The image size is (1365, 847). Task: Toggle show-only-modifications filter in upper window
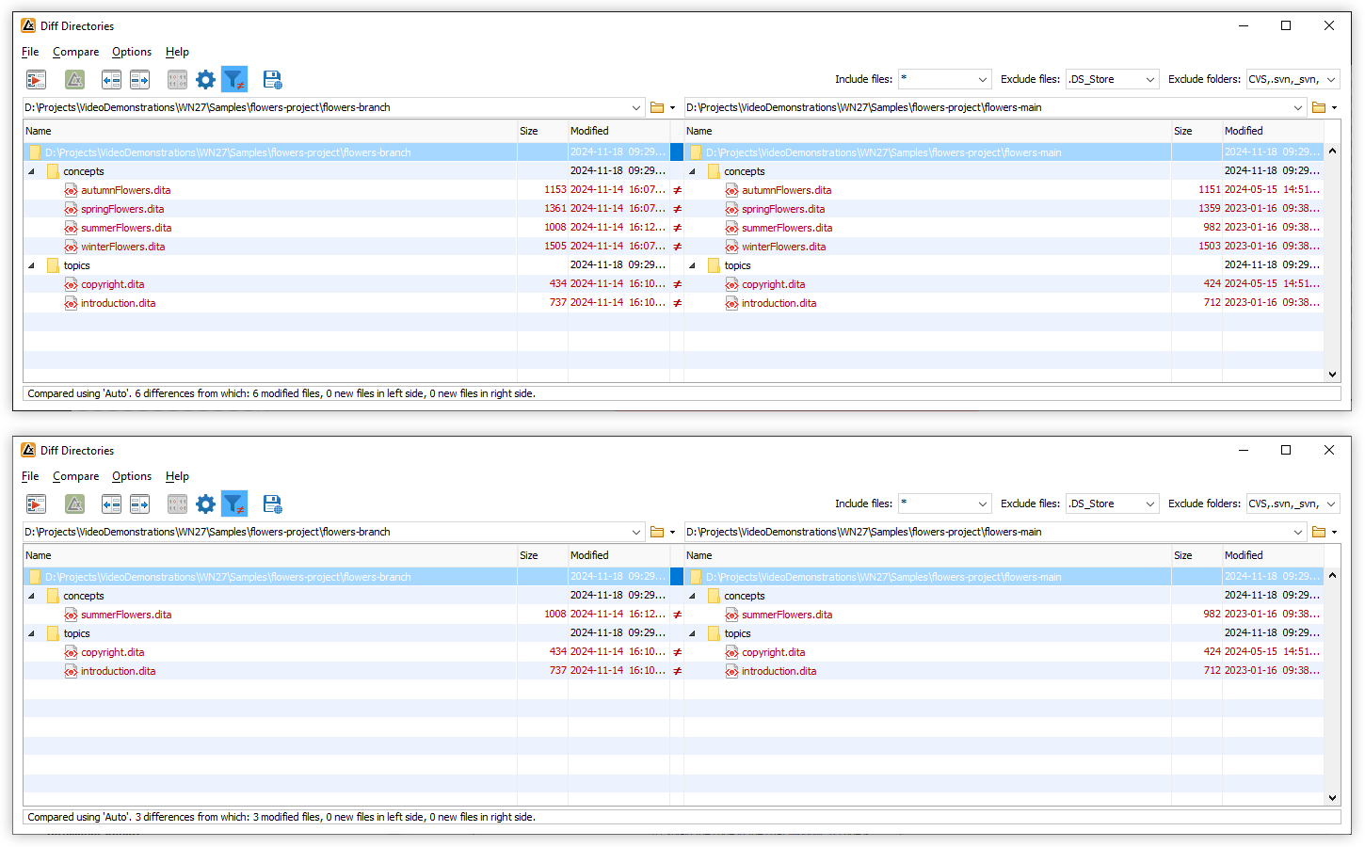pos(234,80)
